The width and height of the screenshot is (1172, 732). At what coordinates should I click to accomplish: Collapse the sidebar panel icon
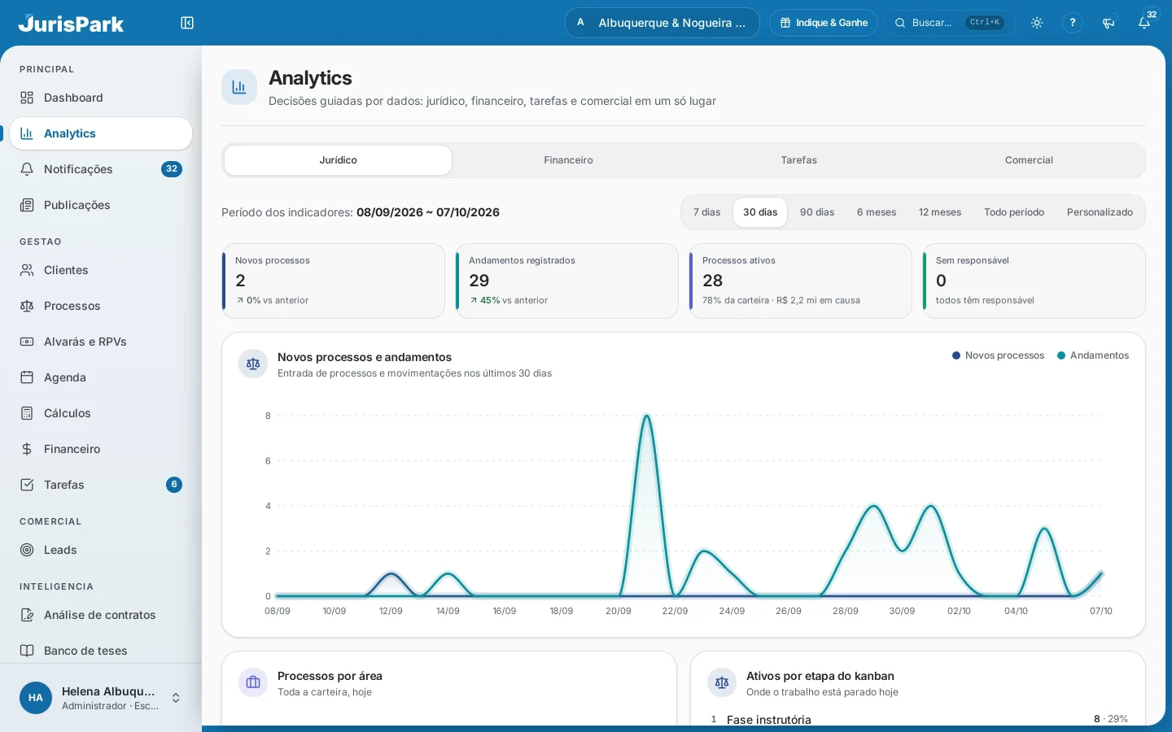pos(187,23)
